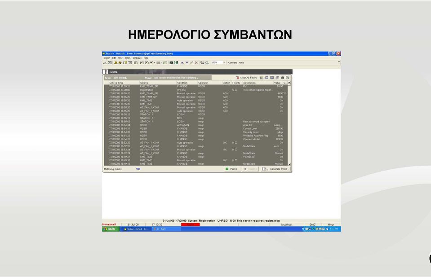Click 'Windows Account Flag' description

256,136
